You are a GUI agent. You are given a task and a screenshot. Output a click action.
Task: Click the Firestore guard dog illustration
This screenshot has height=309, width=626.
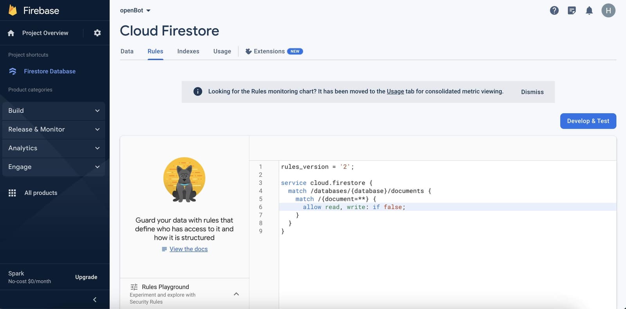tap(184, 180)
